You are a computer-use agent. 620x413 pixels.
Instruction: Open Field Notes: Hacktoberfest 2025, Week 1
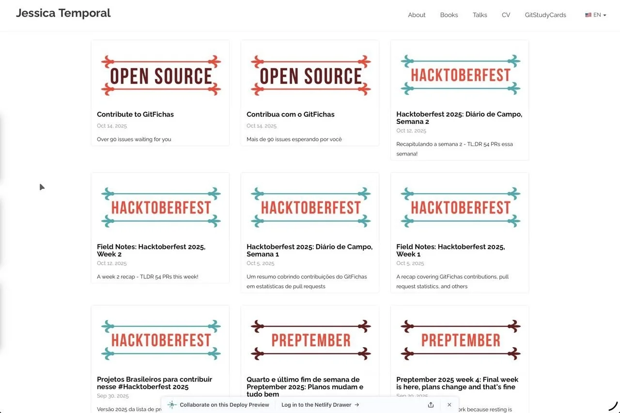(450, 250)
